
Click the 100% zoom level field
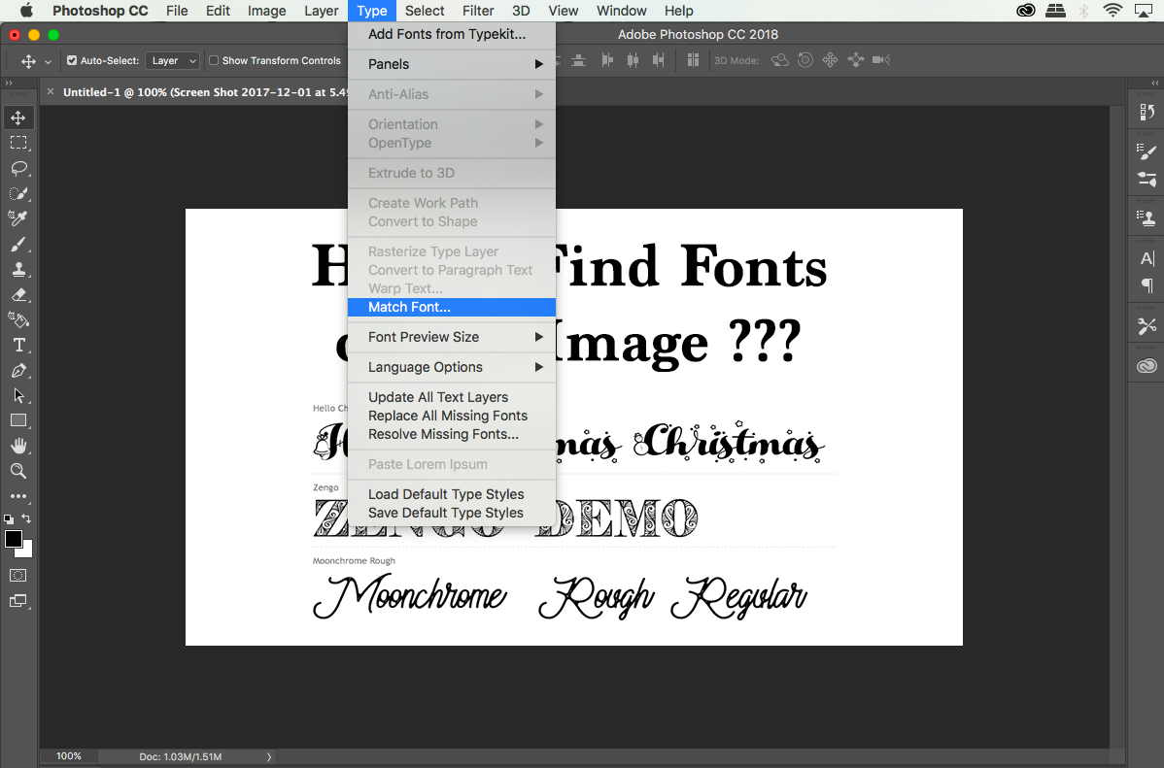[69, 756]
